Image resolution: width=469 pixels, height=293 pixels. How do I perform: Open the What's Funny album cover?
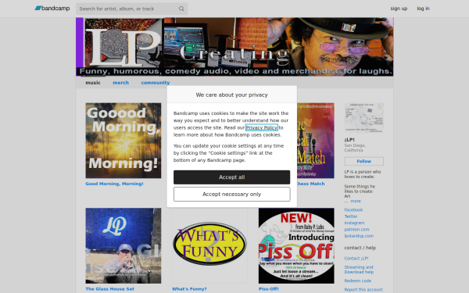coord(209,246)
